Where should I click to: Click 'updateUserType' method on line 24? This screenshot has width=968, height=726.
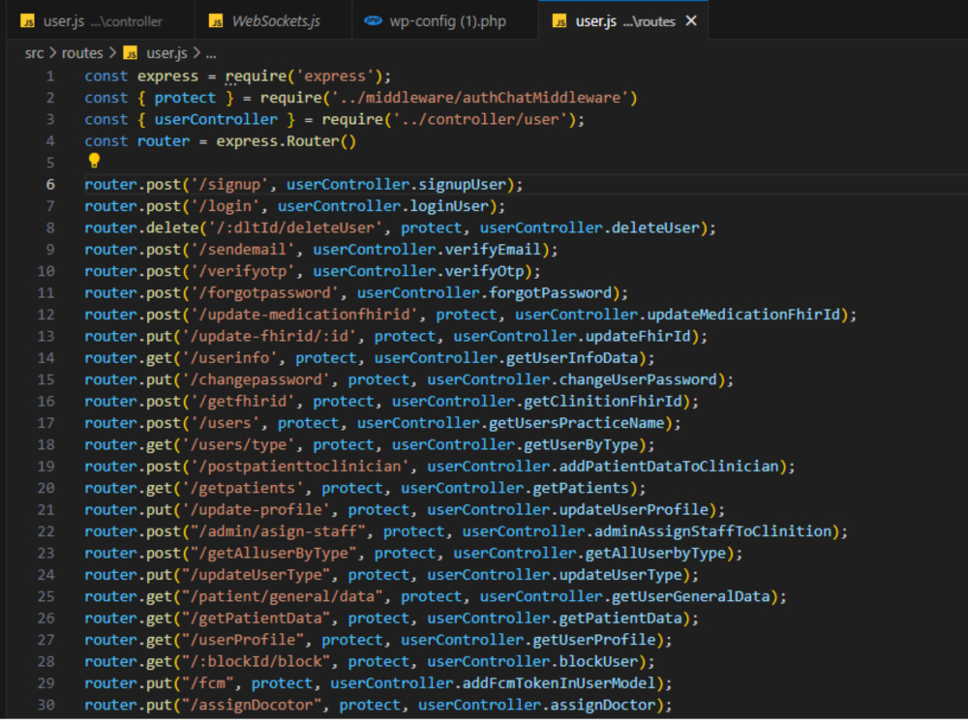click(x=620, y=575)
